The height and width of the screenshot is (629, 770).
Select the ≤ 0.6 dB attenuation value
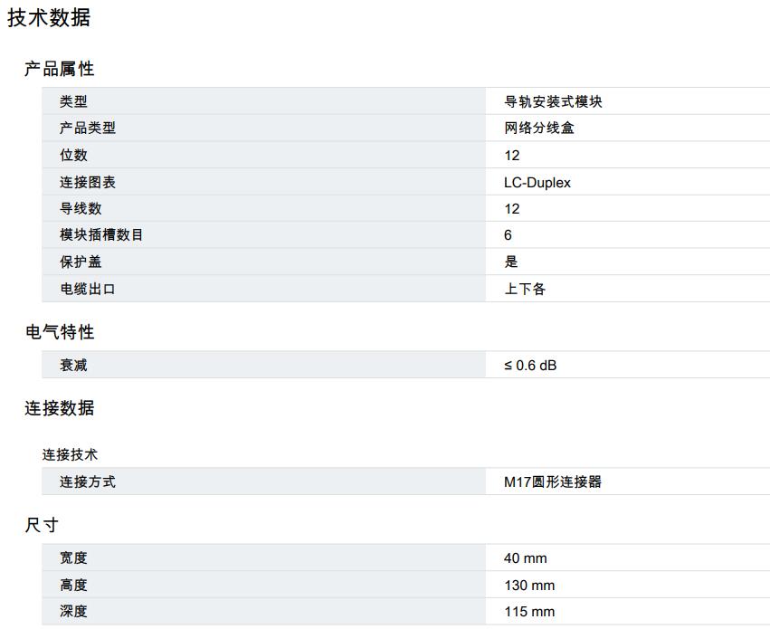pyautogui.click(x=530, y=366)
